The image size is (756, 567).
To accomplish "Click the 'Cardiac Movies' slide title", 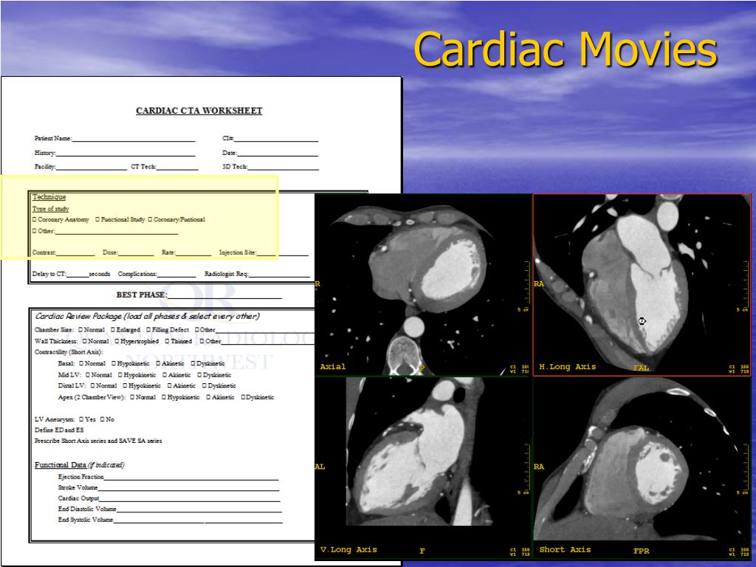I will pyautogui.click(x=566, y=49).
